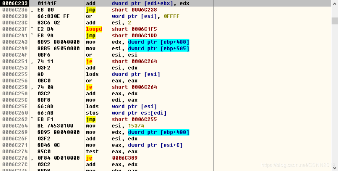
Task: Click the scrollbar up arrow
Action: pyautogui.click(x=334, y=4)
